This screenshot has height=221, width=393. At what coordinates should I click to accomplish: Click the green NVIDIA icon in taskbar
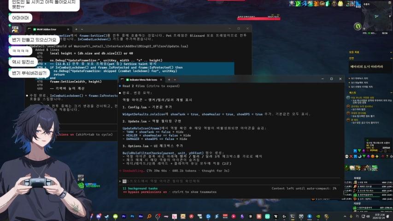pyautogui.click(x=318, y=216)
